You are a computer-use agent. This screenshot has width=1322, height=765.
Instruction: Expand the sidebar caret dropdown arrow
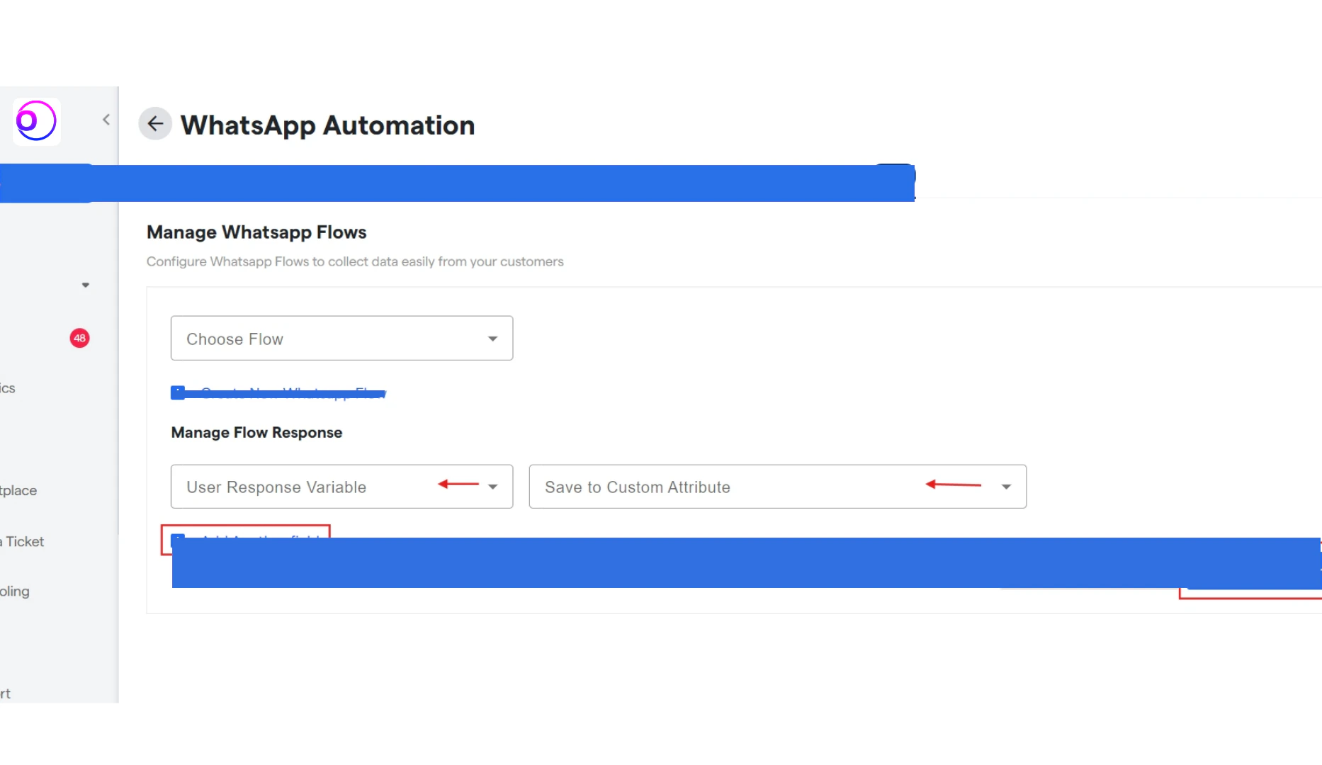point(86,285)
